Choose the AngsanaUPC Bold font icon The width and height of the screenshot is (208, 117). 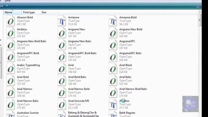pos(11,57)
